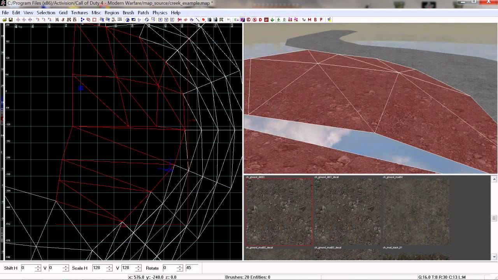Screen dimensions: 498x280
Task: Click the Tw toolbar icon
Action: tap(304, 19)
